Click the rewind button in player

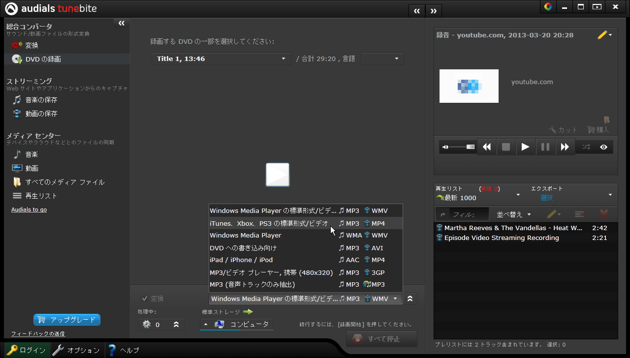487,147
